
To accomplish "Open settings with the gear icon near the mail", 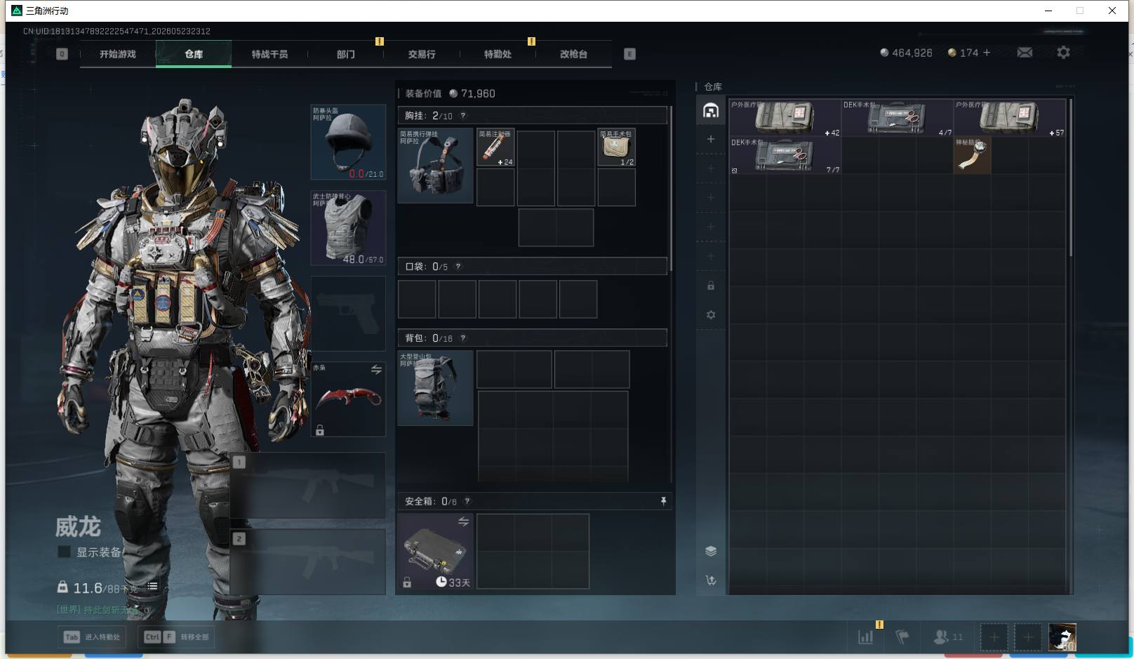I will [1063, 53].
